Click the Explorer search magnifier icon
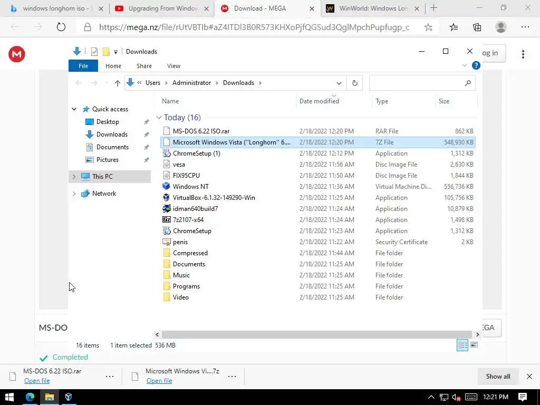This screenshot has width=540, height=405. 468,83
